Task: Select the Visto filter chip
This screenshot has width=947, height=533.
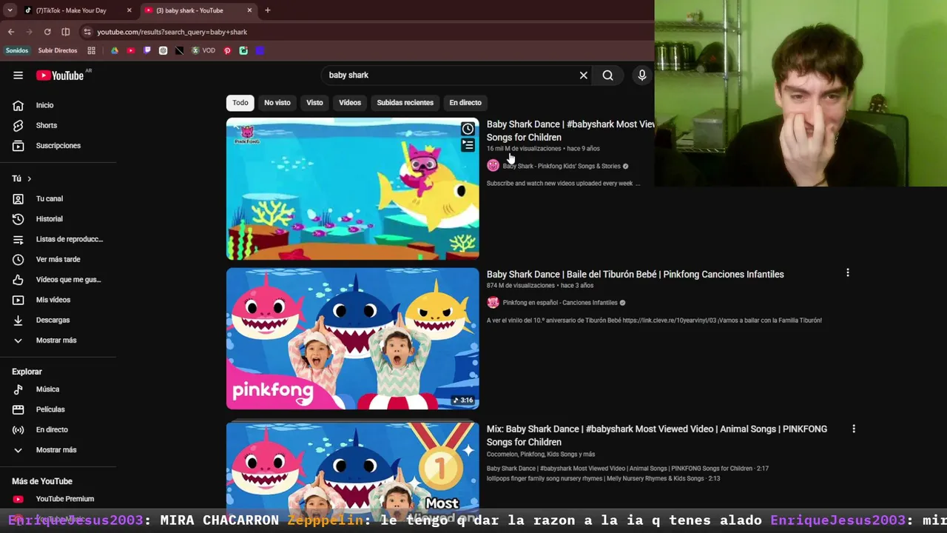Action: click(x=314, y=103)
